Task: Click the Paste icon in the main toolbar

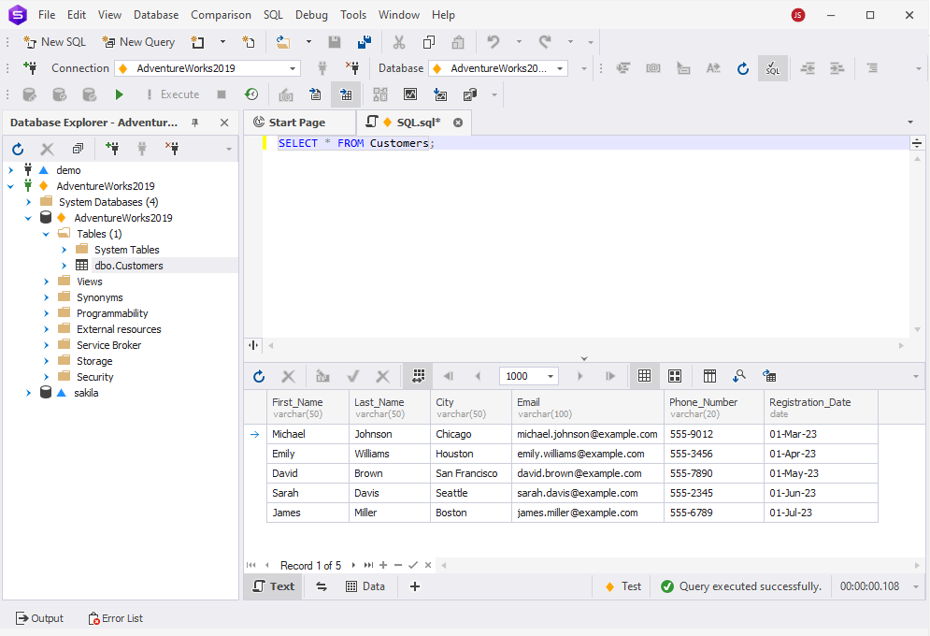Action: (x=457, y=42)
